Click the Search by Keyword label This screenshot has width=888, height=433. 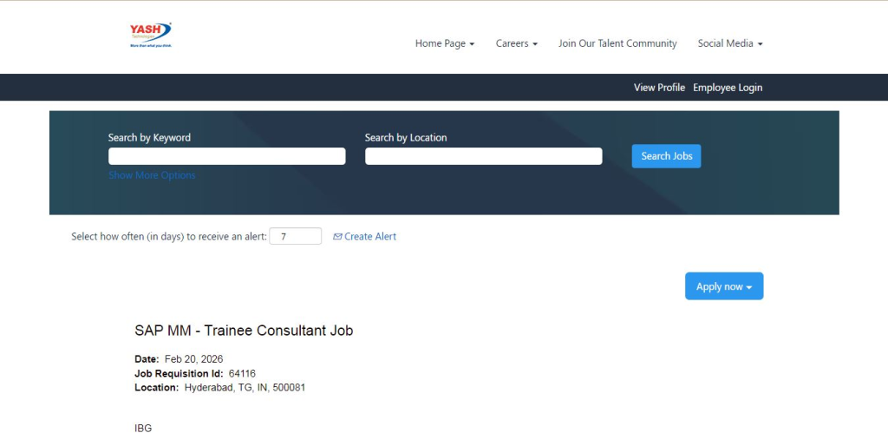click(x=149, y=138)
